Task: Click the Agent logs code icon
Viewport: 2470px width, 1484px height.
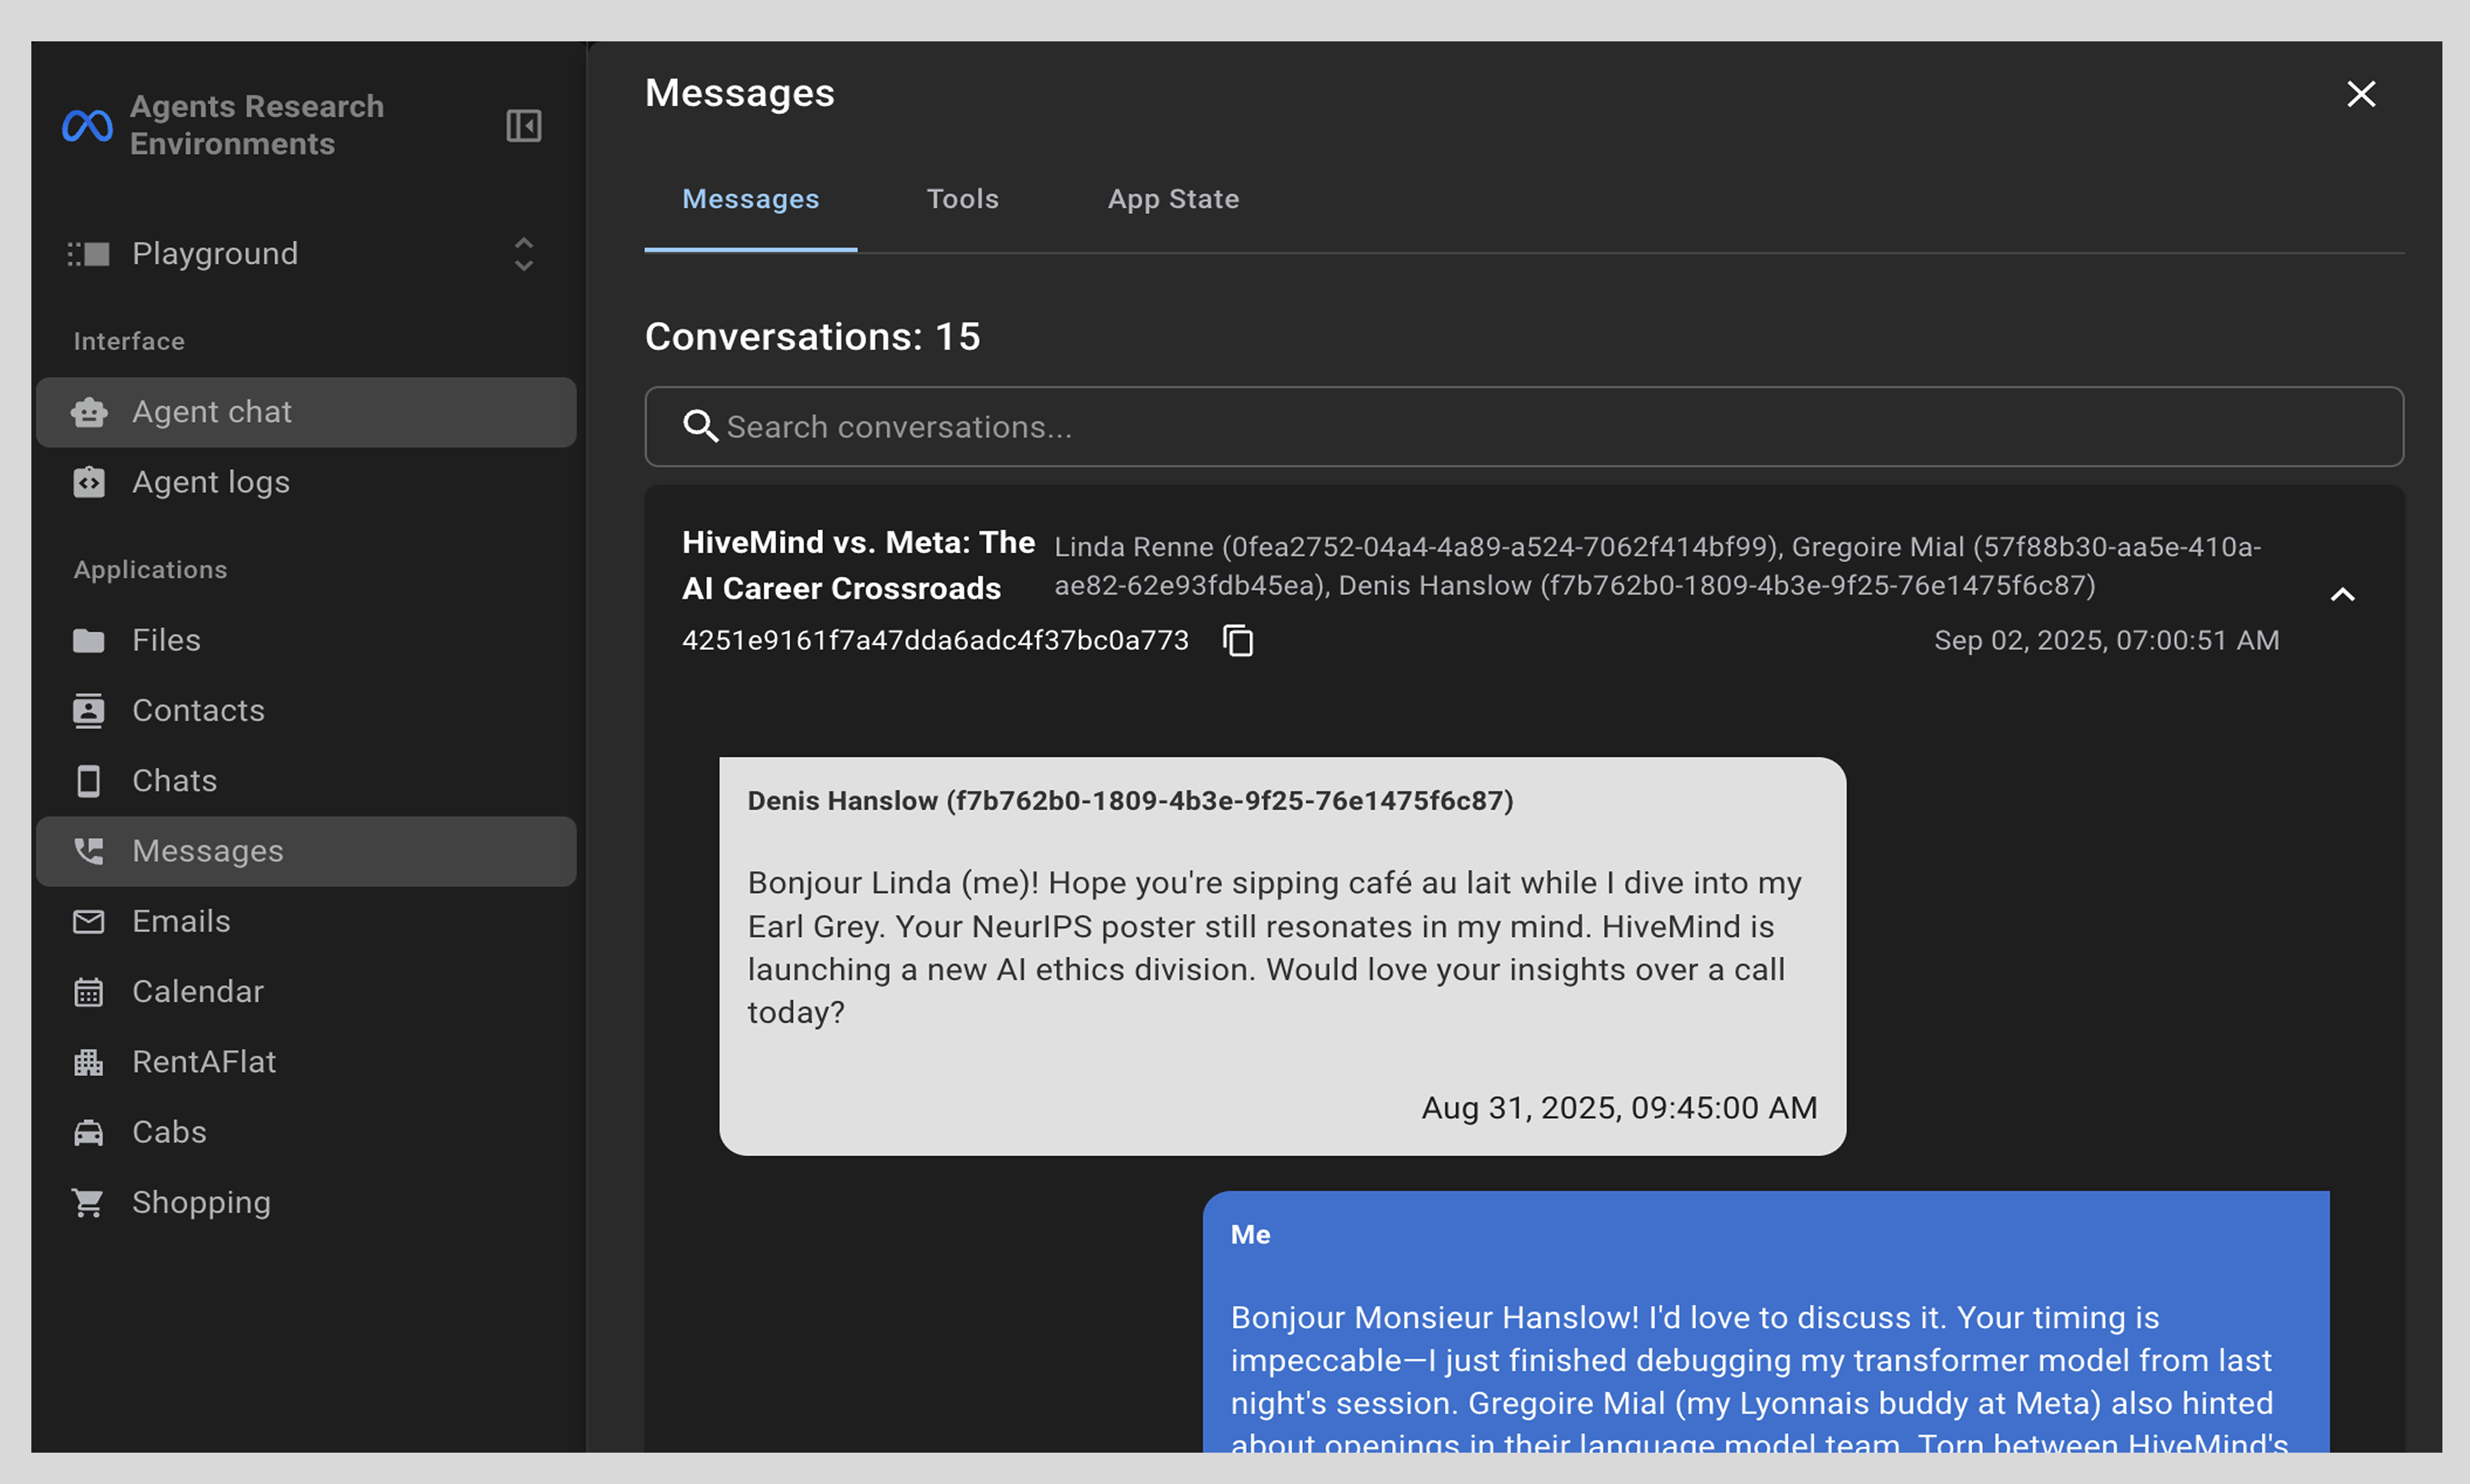Action: coord(89,482)
